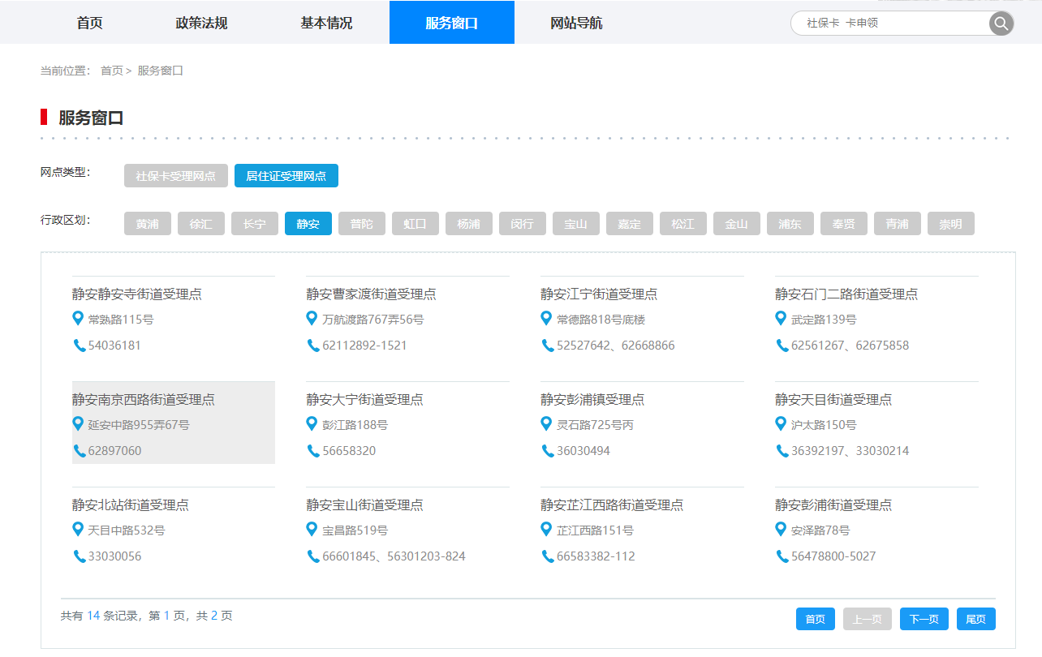Click phone icon beside 62561267、62675858
1042x657 pixels.
pyautogui.click(x=782, y=346)
